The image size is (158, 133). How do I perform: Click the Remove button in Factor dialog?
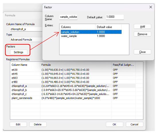pos(142,34)
